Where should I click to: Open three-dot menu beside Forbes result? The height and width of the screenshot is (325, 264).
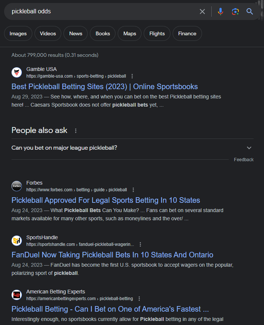click(x=133, y=190)
